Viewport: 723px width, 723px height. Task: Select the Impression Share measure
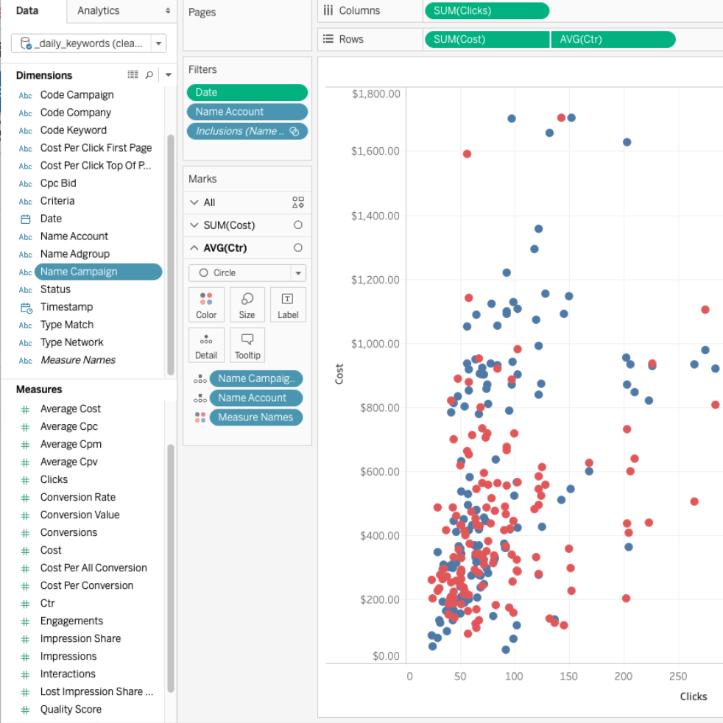pos(80,638)
